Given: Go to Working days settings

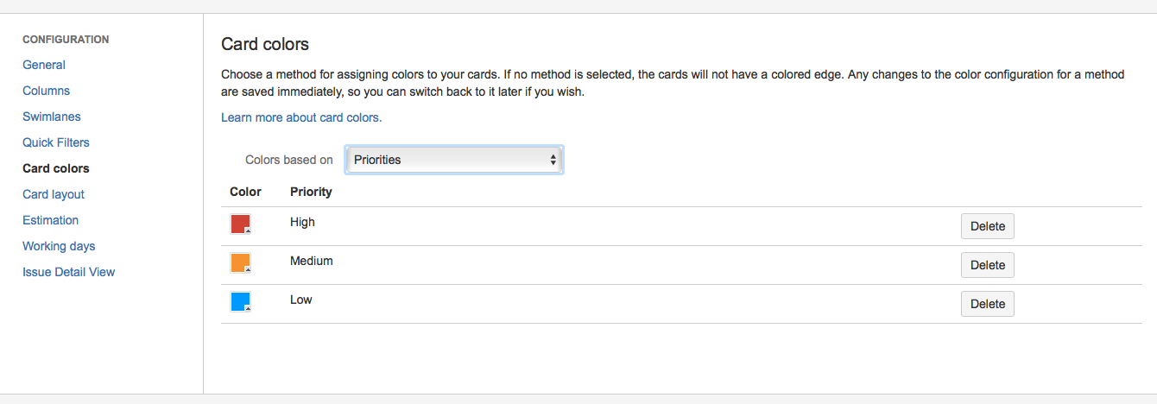Looking at the screenshot, I should [x=59, y=246].
